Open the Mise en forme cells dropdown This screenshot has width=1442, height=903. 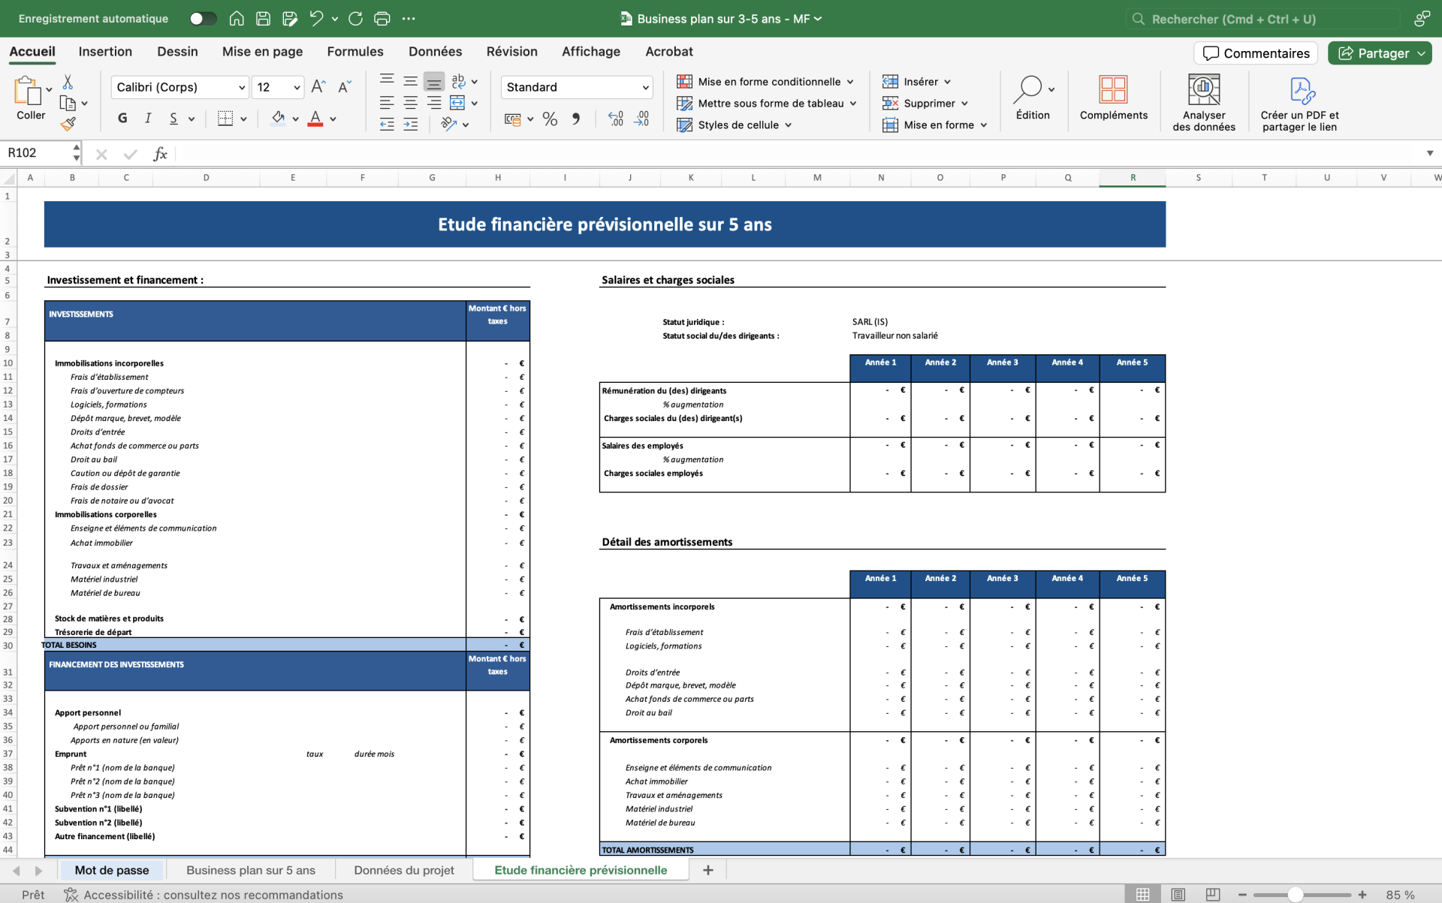934,125
